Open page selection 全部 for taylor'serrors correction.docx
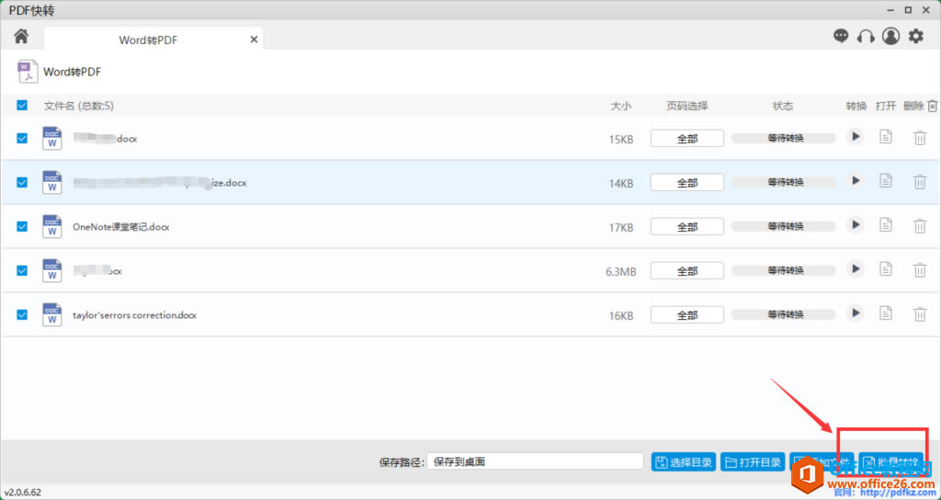The height and width of the screenshot is (500, 941). pos(687,314)
